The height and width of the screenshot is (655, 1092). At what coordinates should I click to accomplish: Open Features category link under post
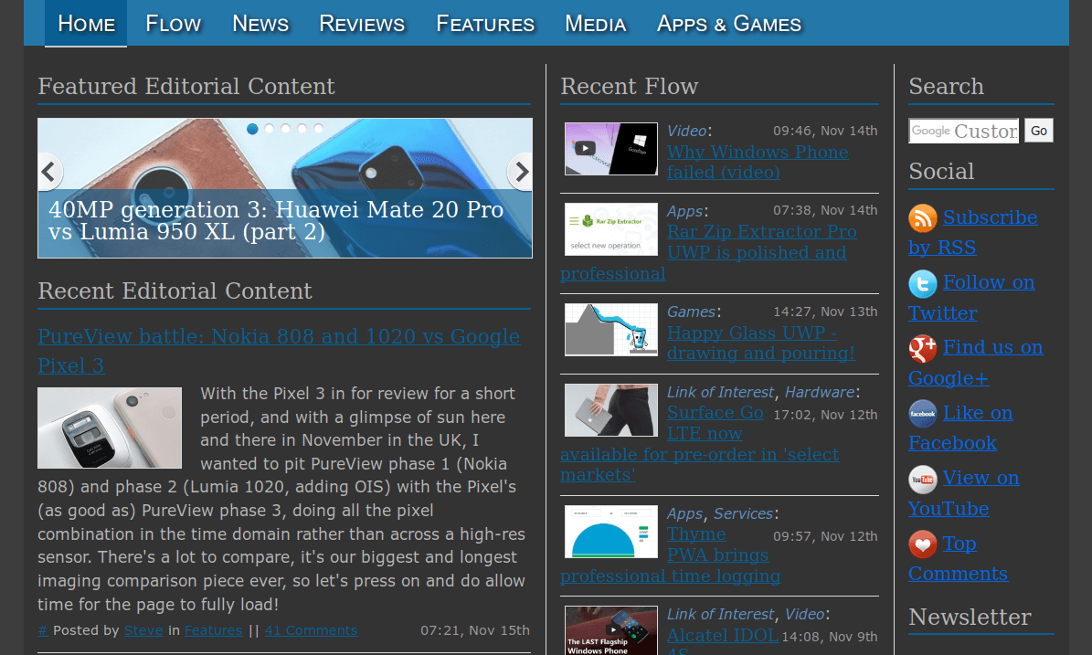pos(213,630)
